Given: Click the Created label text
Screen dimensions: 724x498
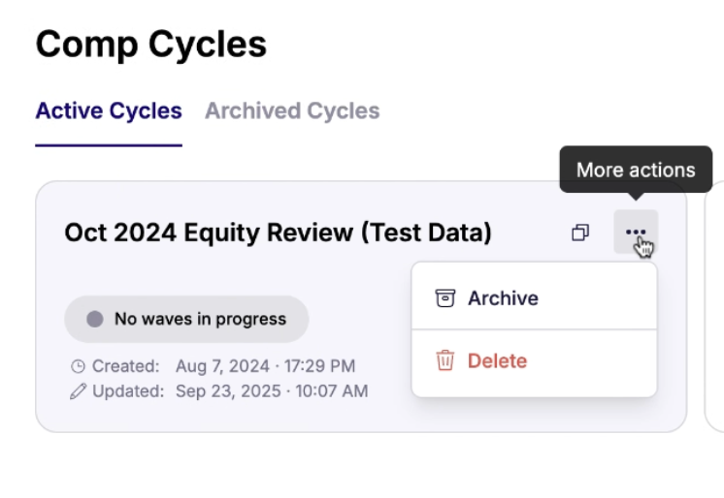Looking at the screenshot, I should 125,366.
